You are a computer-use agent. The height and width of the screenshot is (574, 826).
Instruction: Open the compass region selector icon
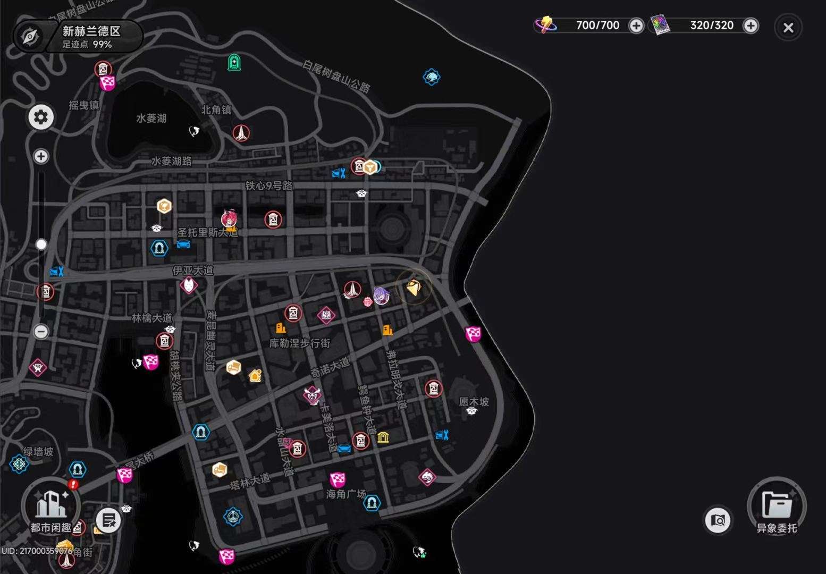(30, 37)
